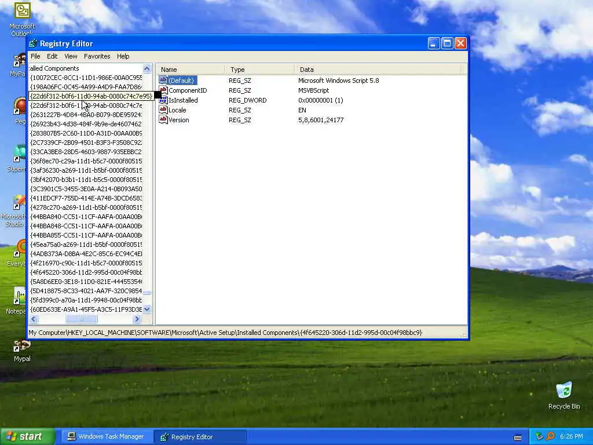Select key {44BBA840-CC51-11CF-AAFA
593x445 pixels.
coord(86,217)
